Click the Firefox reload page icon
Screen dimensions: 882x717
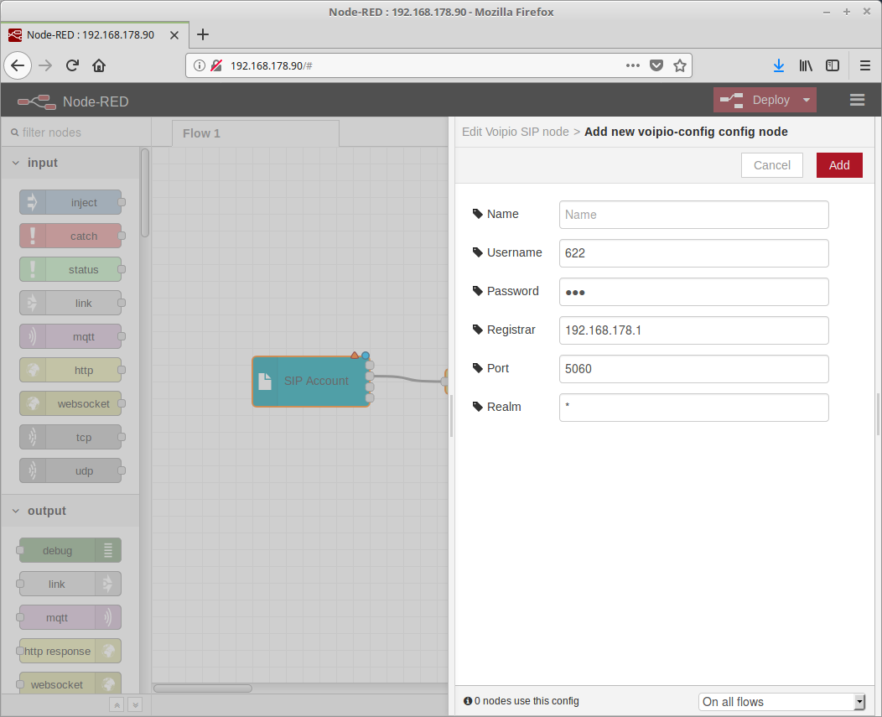(x=72, y=65)
